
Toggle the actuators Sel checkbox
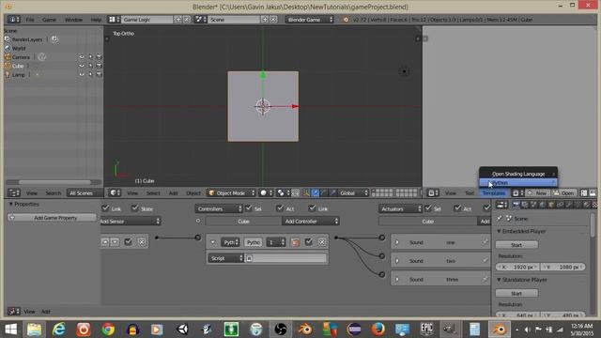point(428,208)
